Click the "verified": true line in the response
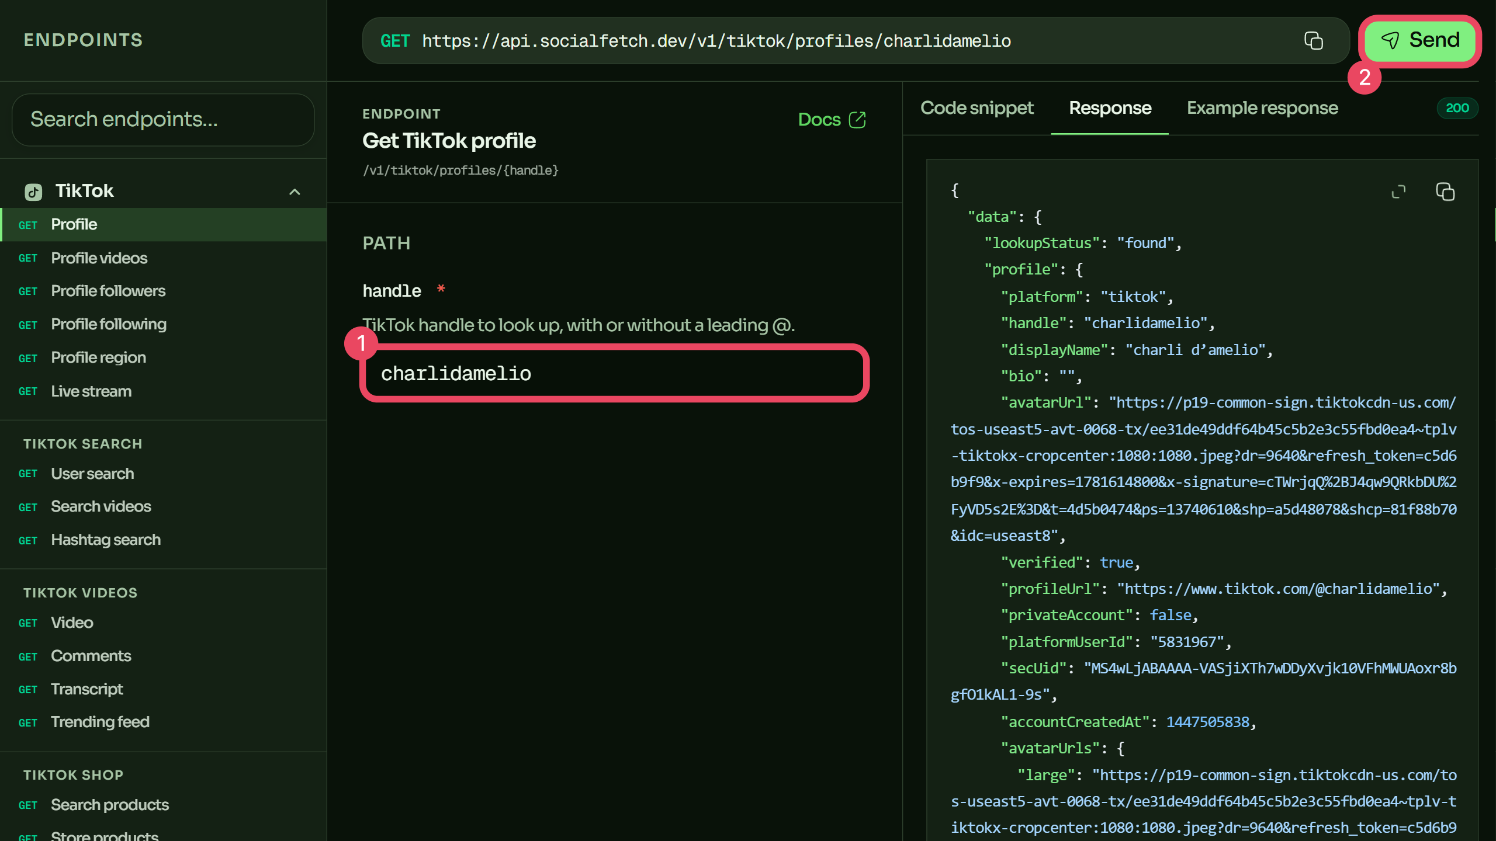Screen dimensions: 1496x841 click(x=1070, y=562)
